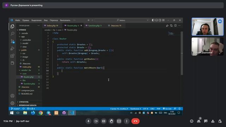
Task: Click the Go Live status button
Action: tap(167, 109)
